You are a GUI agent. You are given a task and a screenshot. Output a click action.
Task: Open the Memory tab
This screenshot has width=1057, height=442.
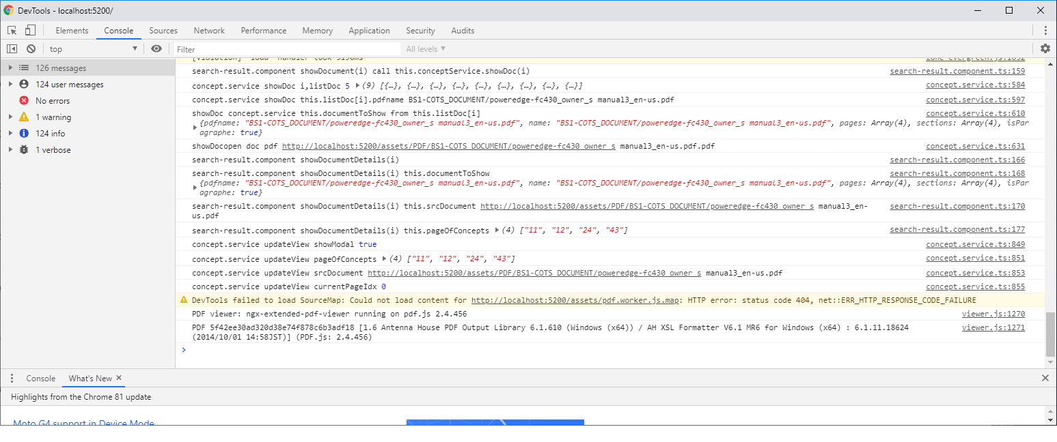pos(318,31)
